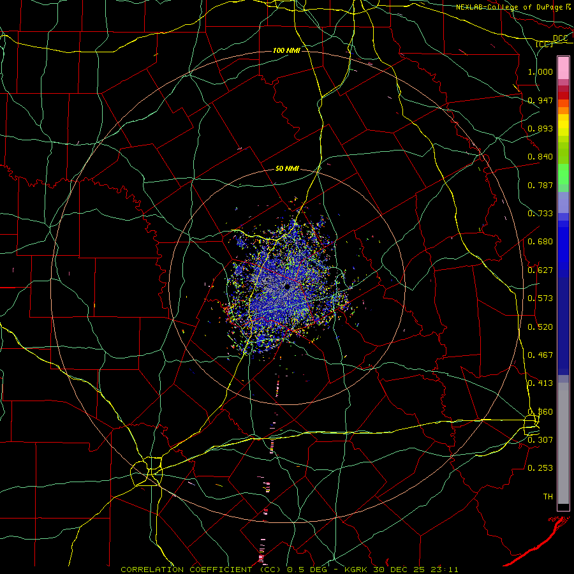Click the KGRK radar site identifier
The height and width of the screenshot is (574, 574).
pos(357,570)
